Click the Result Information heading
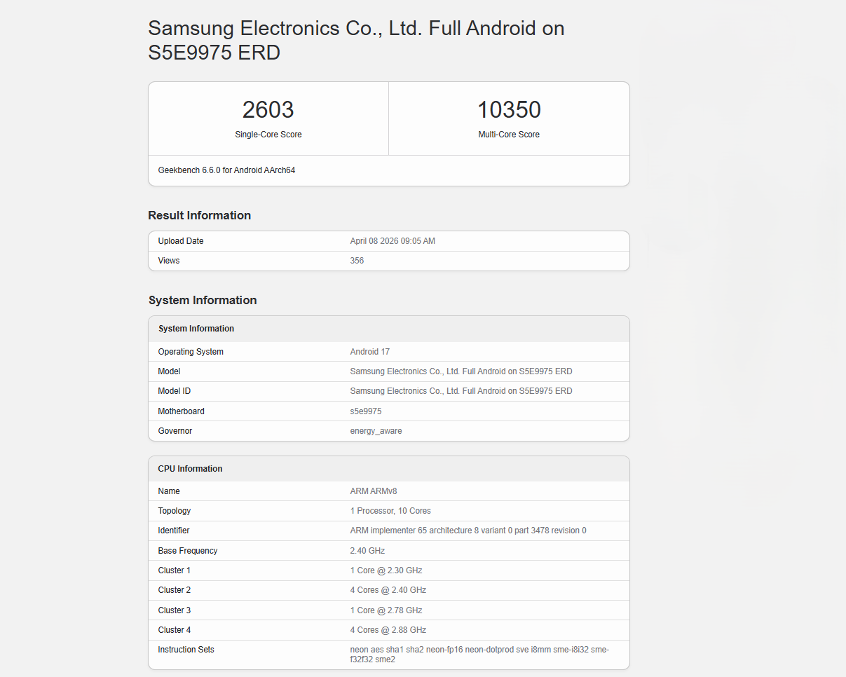The width and height of the screenshot is (846, 677). pos(199,215)
